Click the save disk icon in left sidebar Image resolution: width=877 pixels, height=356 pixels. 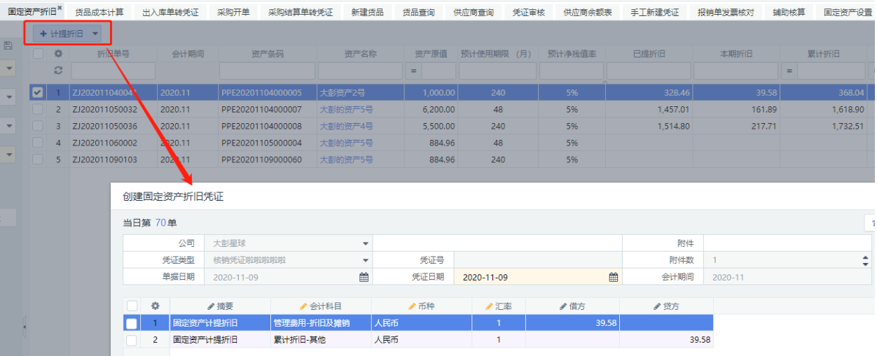[8, 45]
